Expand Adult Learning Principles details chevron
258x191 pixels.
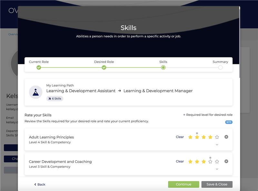(x=217, y=145)
